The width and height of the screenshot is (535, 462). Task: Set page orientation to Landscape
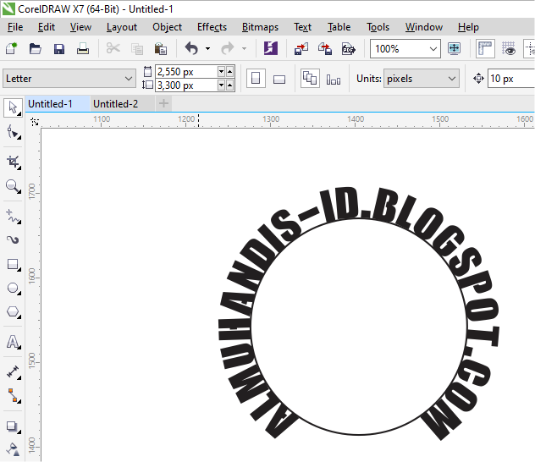click(x=279, y=79)
